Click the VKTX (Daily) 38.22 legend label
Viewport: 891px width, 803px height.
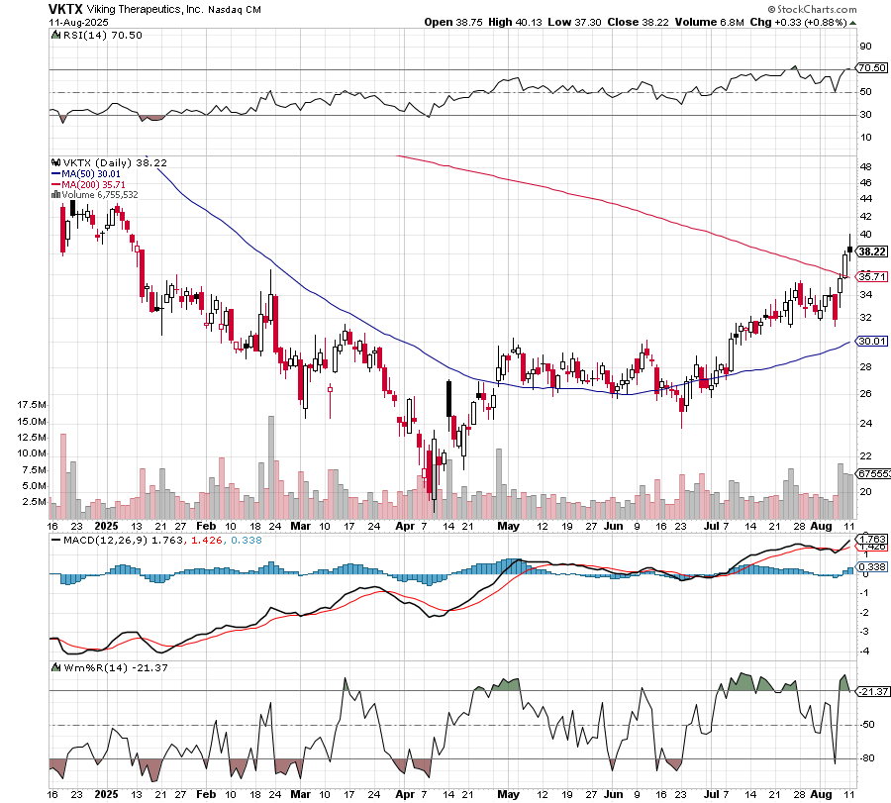tap(115, 162)
